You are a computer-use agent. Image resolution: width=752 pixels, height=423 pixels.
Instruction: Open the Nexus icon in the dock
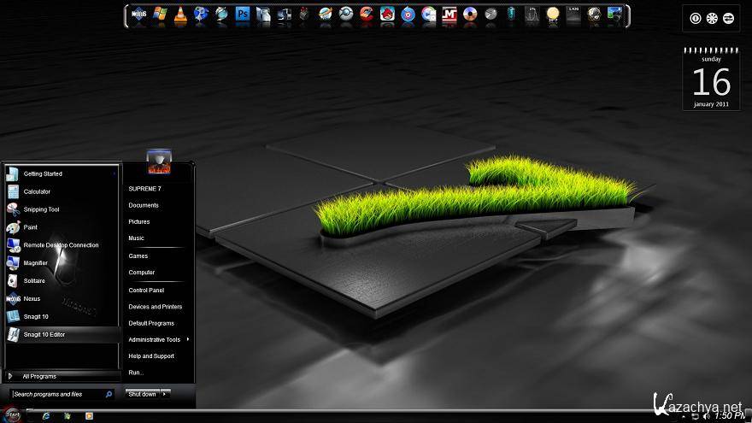click(139, 14)
